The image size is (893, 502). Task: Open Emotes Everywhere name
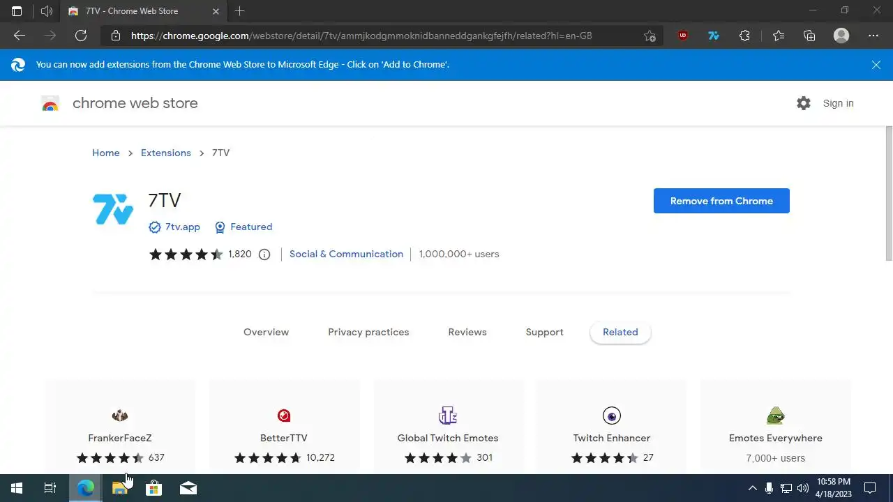[x=776, y=439]
